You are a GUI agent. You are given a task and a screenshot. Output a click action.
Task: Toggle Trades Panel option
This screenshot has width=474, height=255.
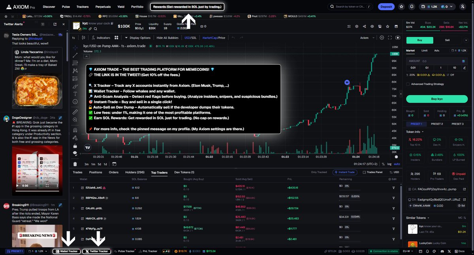(373, 172)
